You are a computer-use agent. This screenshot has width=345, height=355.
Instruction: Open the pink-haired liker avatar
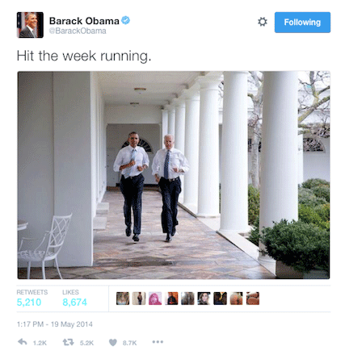[x=155, y=299]
